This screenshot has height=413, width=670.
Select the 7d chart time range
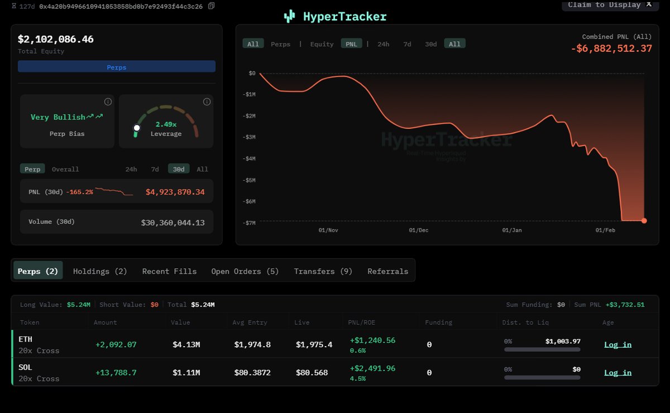tap(407, 44)
